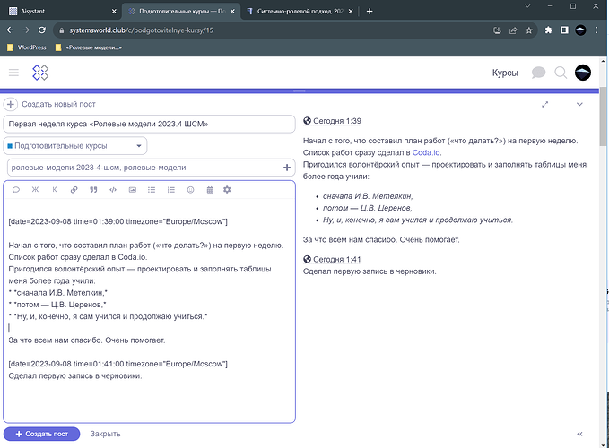The width and height of the screenshot is (609, 448).
Task: Open the emoji picker in editor toolbar
Action: 190,190
